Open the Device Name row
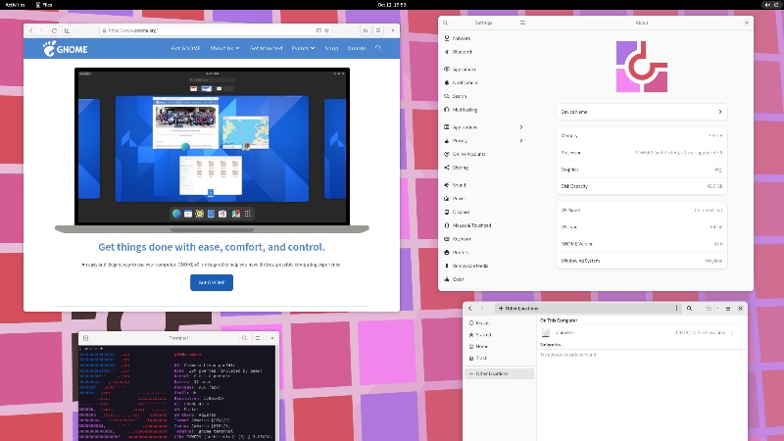Screen dimensions: 784x441 [641, 112]
